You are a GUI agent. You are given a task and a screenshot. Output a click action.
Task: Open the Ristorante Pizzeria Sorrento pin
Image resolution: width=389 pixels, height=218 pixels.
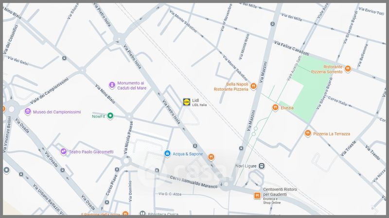348,70
